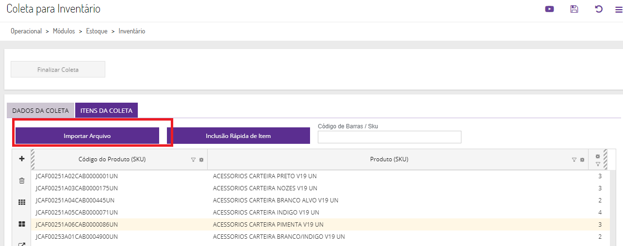
Task: Open the video tutorial icon
Action: [549, 9]
